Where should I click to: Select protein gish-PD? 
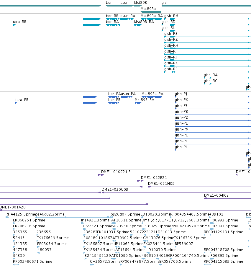(181, 118)
